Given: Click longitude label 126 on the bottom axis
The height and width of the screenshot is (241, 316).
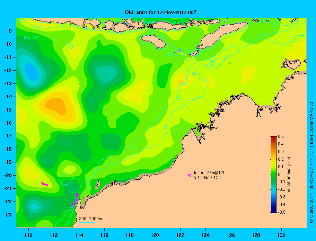Looking at the screenshot, I should [x=231, y=235].
